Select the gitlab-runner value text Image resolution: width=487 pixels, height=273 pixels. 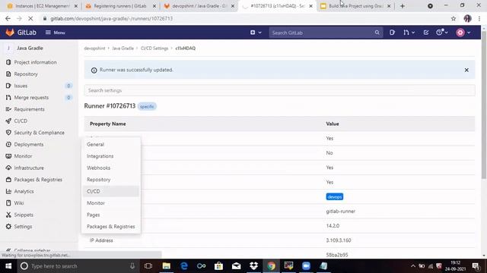[341, 212]
